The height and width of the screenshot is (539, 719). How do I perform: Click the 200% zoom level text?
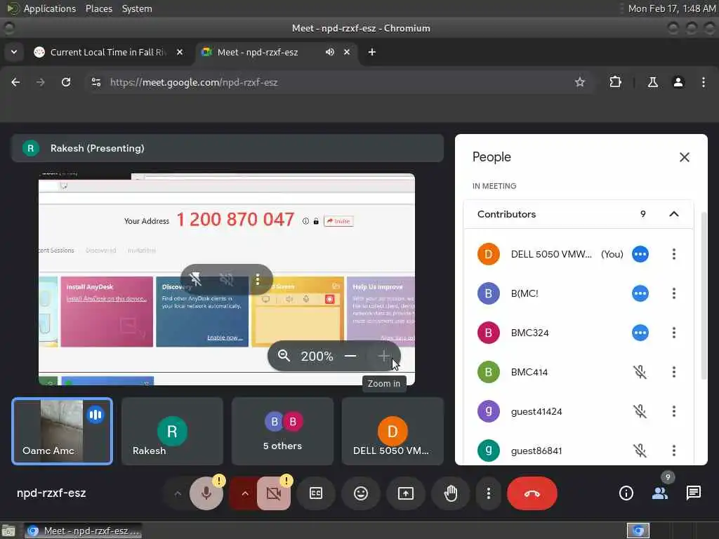(x=317, y=356)
